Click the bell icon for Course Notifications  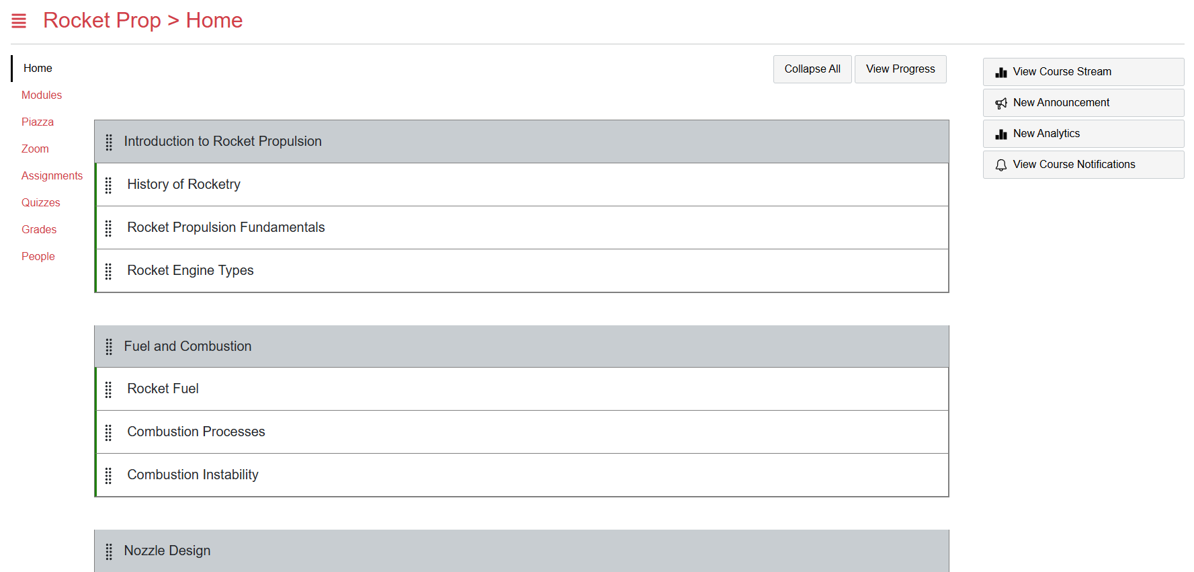point(1001,165)
